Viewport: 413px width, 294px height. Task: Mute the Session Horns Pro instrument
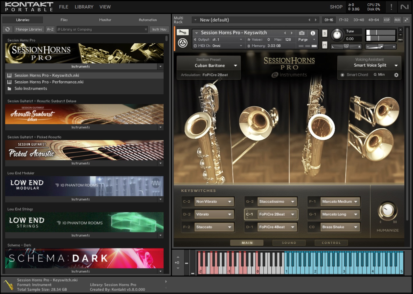(324, 45)
